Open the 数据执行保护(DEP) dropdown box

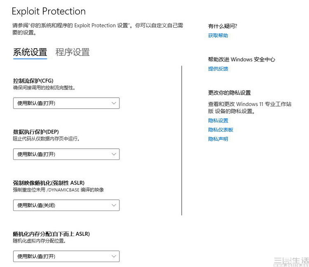pos(66,154)
